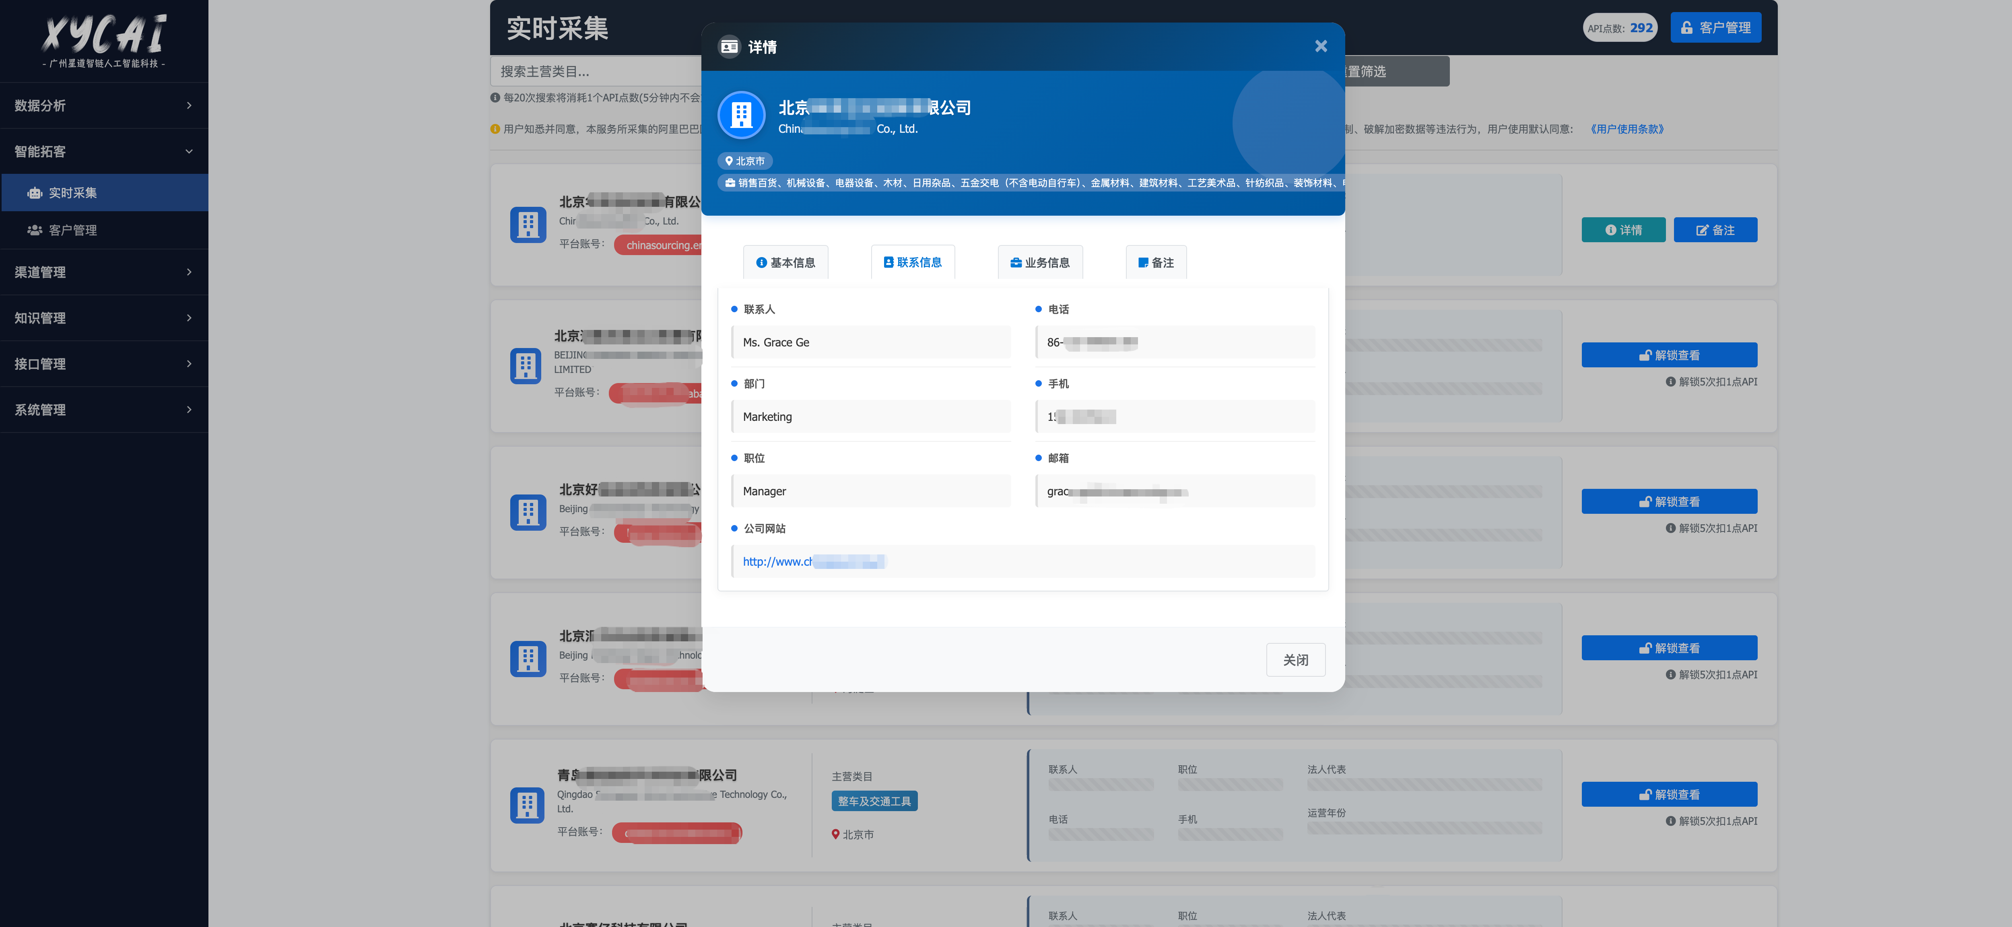Image resolution: width=2012 pixels, height=927 pixels.
Task: Click 解锁查看 for the Qingdao company card
Action: (x=1669, y=794)
